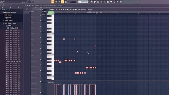Click the tempo tapper icon

(114, 2)
